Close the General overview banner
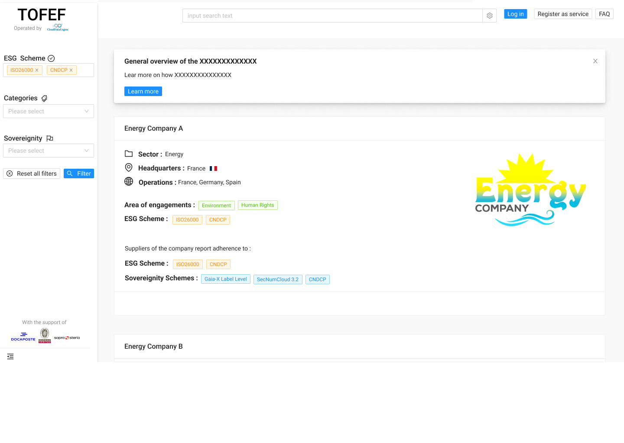The height and width of the screenshot is (443, 624). pos(595,61)
